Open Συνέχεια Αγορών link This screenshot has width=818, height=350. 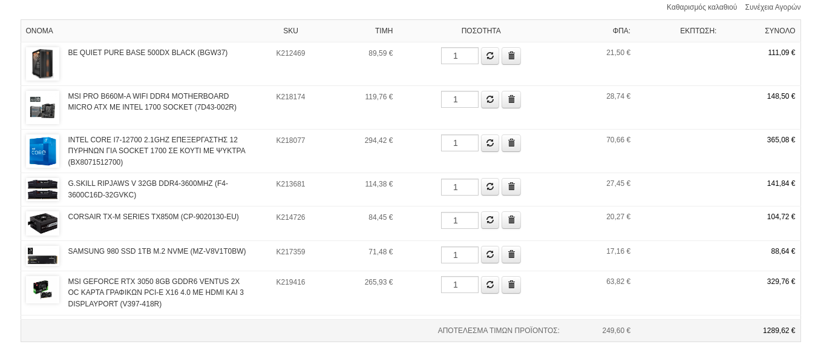click(773, 7)
